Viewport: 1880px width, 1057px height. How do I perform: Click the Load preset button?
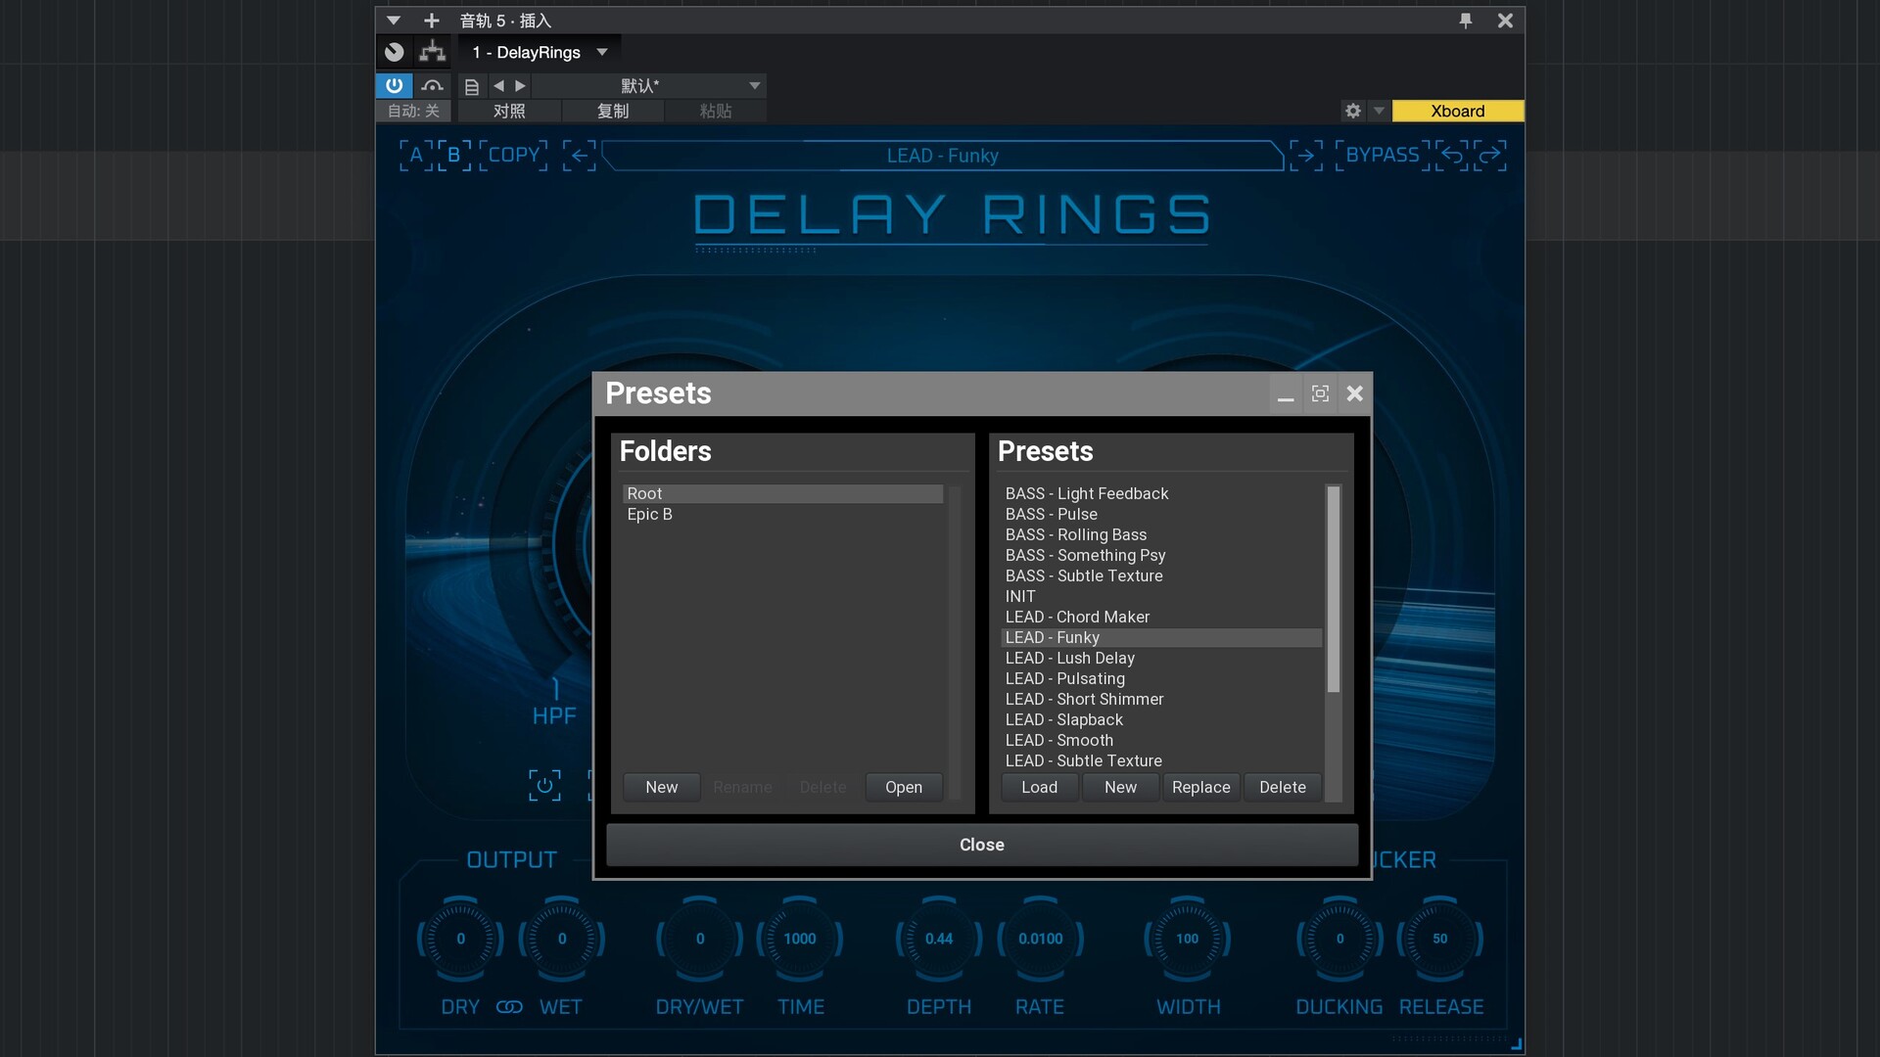pos(1039,788)
